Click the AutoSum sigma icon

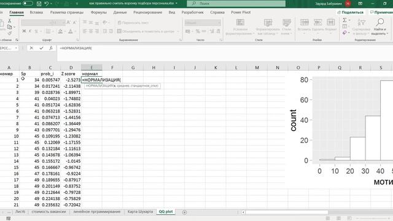point(344,20)
